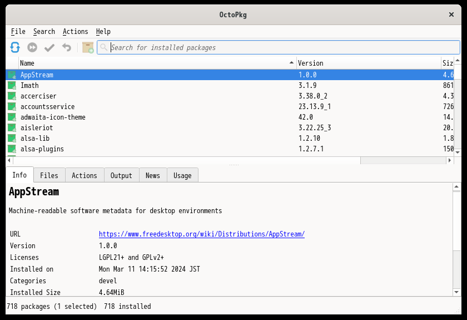Image resolution: width=467 pixels, height=320 pixels.
Task: Click the cancel undo arrow icon
Action: click(67, 47)
